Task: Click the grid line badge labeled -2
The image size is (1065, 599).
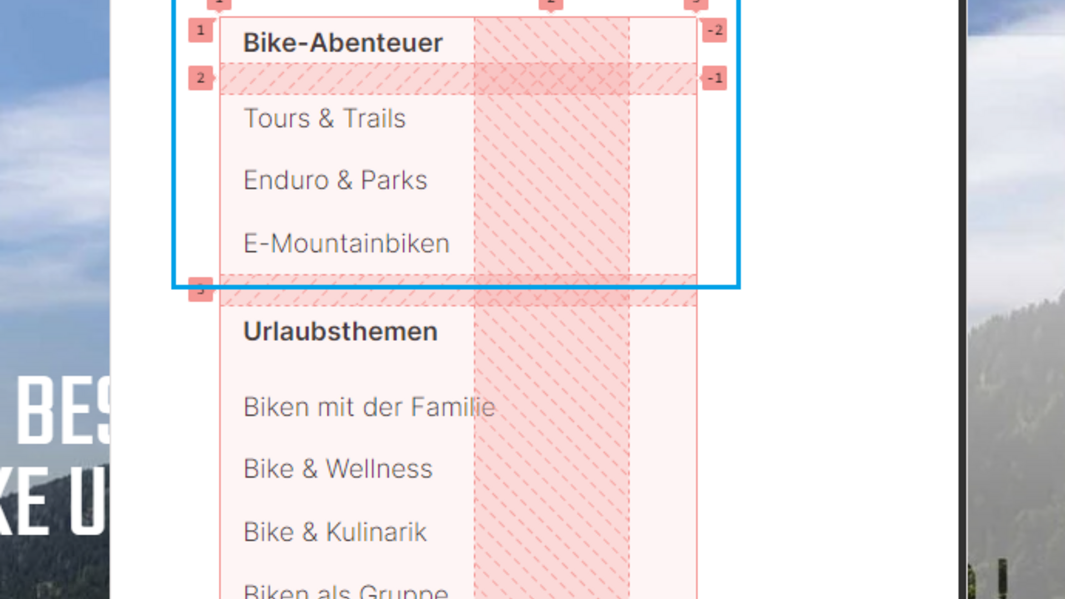Action: [x=714, y=31]
